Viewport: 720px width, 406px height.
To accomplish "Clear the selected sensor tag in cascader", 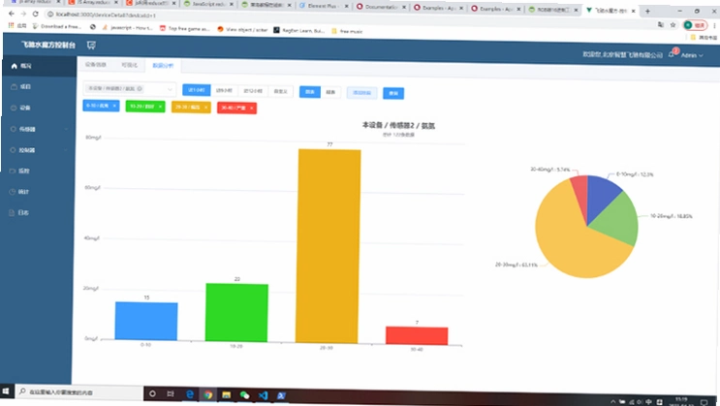I will pos(140,88).
